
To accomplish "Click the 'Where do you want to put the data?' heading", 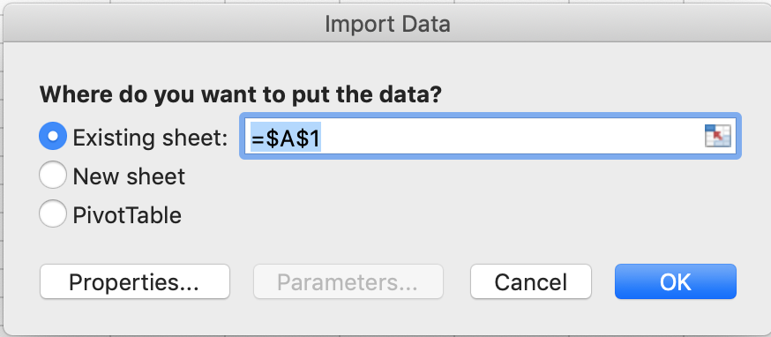I will [241, 95].
